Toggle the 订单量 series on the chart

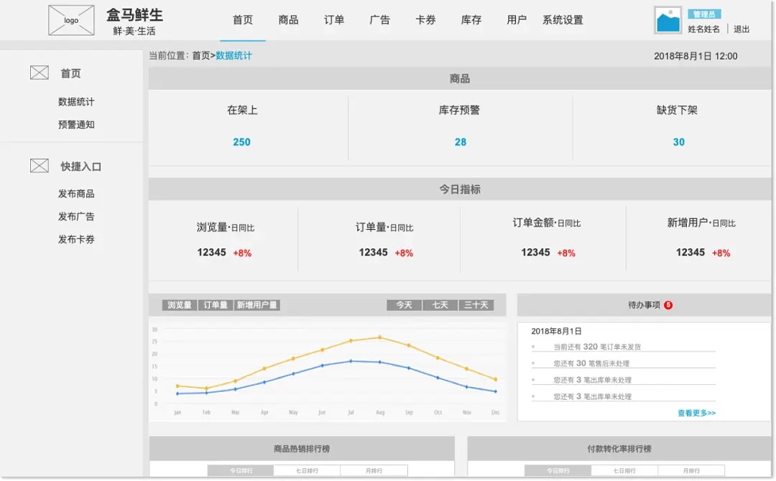(216, 304)
